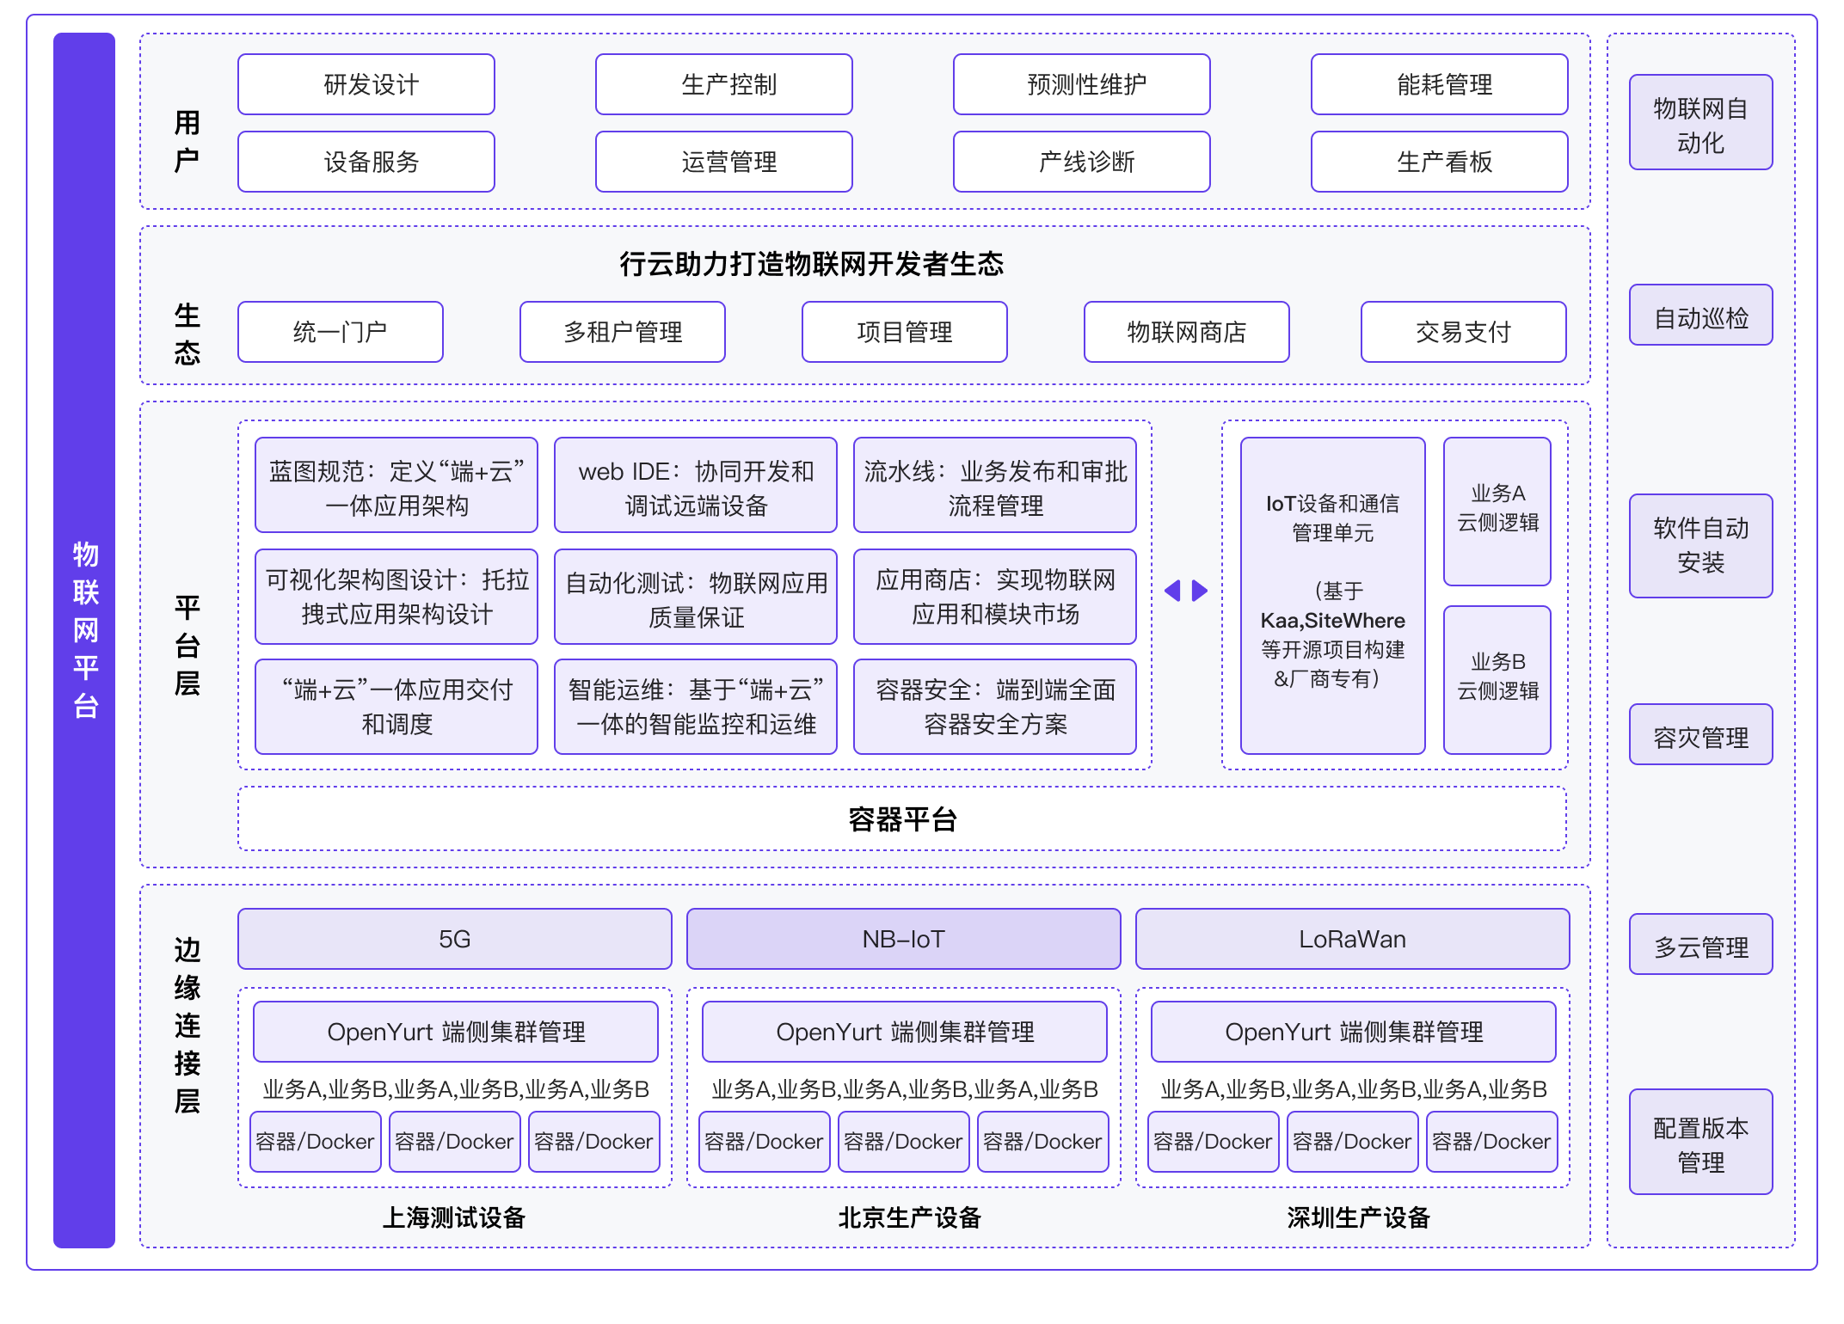Select the IoT设备和通信管理单元 block

pos(1333,593)
